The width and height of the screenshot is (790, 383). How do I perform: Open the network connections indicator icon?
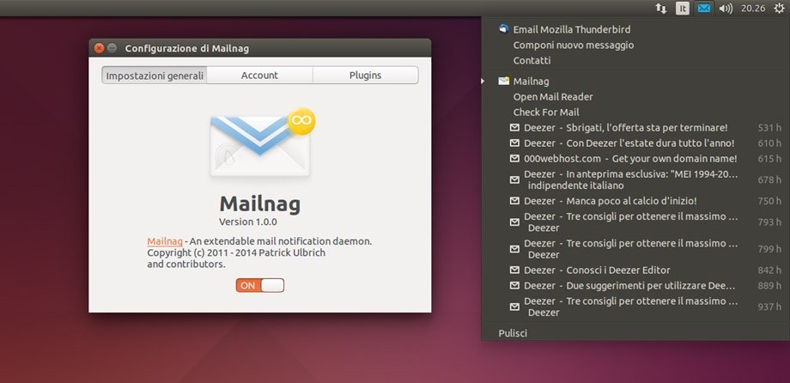(x=661, y=9)
